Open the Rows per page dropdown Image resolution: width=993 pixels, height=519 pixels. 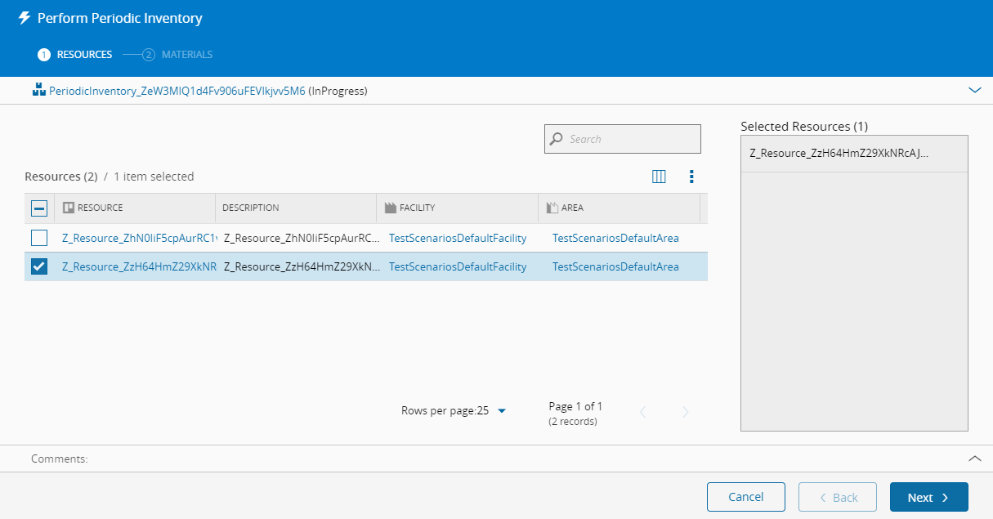click(x=502, y=411)
